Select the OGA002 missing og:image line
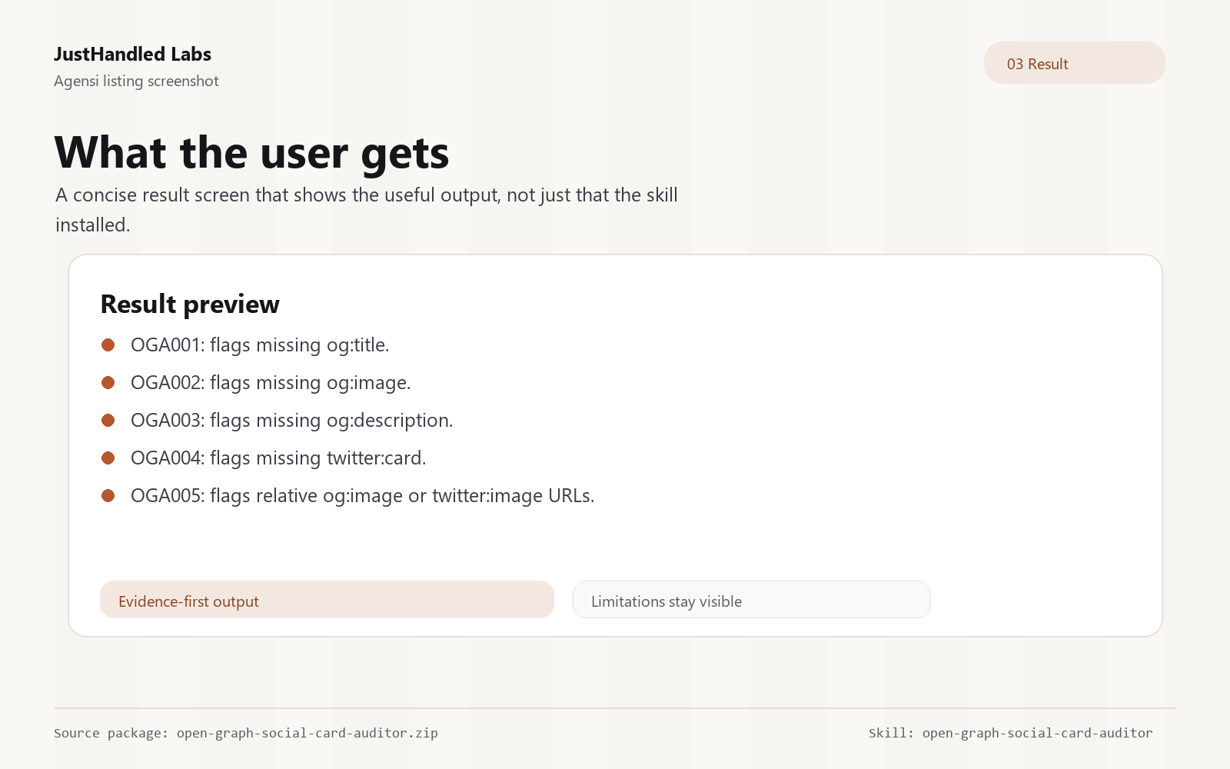The height and width of the screenshot is (769, 1230). 271,383
